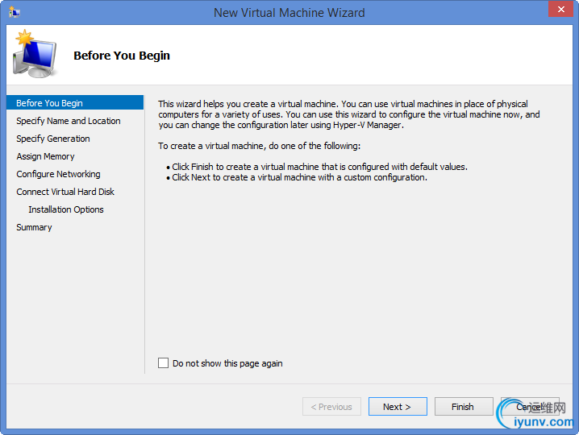Click the virtual machine monitor icon in header
The width and height of the screenshot is (579, 435).
point(35,54)
